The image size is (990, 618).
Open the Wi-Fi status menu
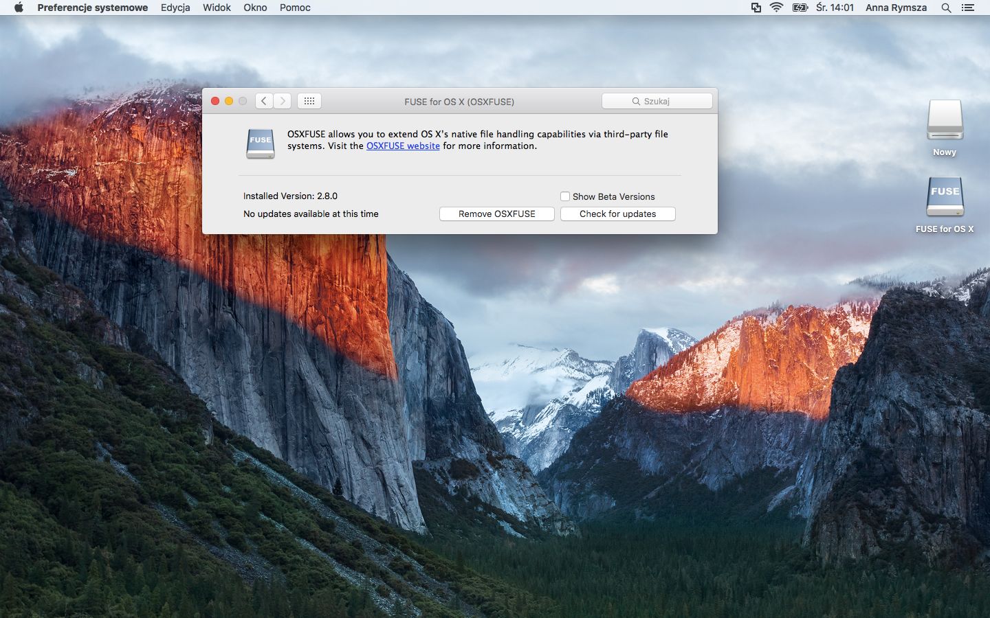coord(777,8)
